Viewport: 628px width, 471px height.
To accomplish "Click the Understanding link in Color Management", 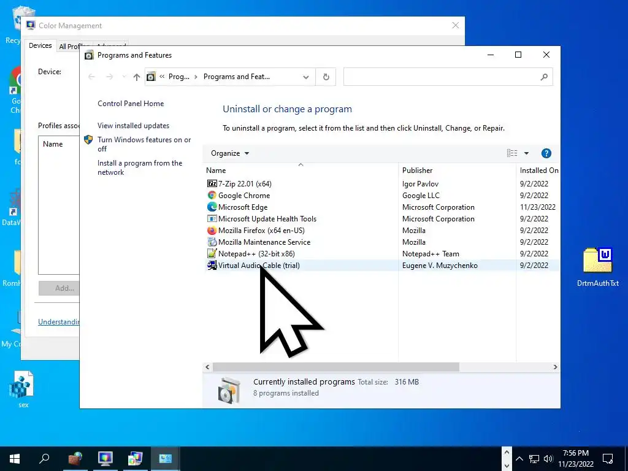I will pos(59,322).
